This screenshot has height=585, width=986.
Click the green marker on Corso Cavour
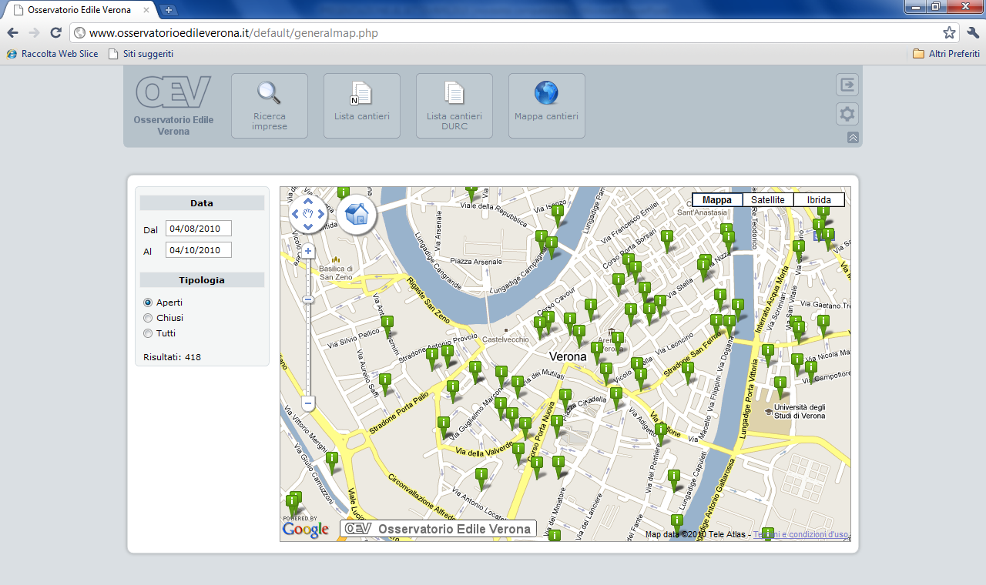point(591,309)
